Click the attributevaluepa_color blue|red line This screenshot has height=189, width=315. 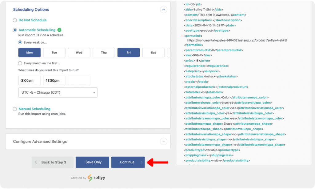click(x=228, y=103)
